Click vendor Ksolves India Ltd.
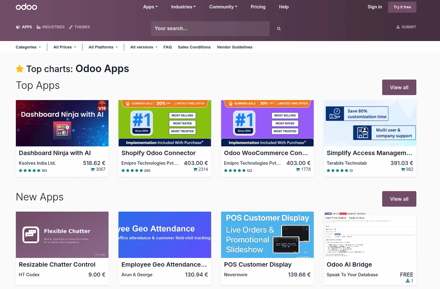This screenshot has width=440, height=289. pos(37,163)
